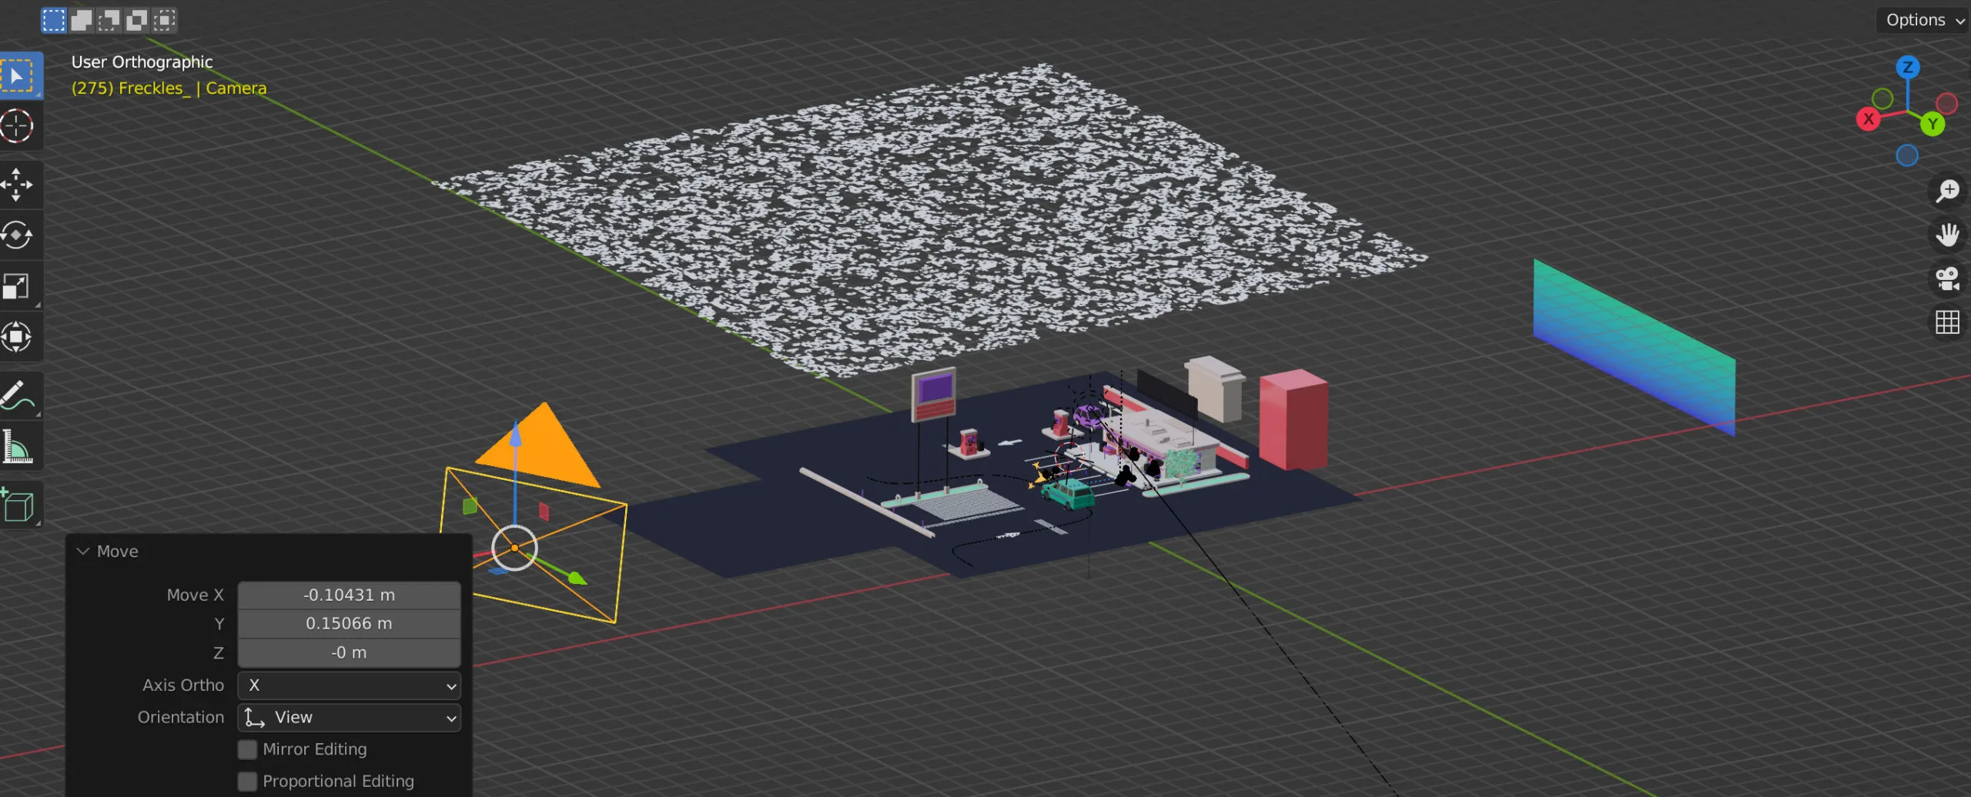Enable Proportional Editing checkbox

[x=247, y=782]
